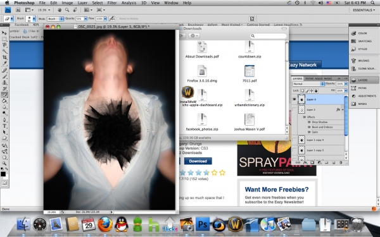Image resolution: width=380 pixels, height=237 pixels.
Task: Open the Essentials workspace switcher
Action: pyautogui.click(x=364, y=10)
